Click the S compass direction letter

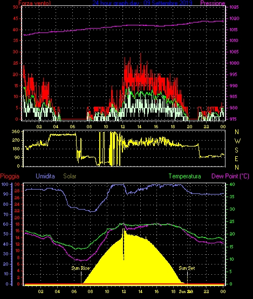(237, 150)
